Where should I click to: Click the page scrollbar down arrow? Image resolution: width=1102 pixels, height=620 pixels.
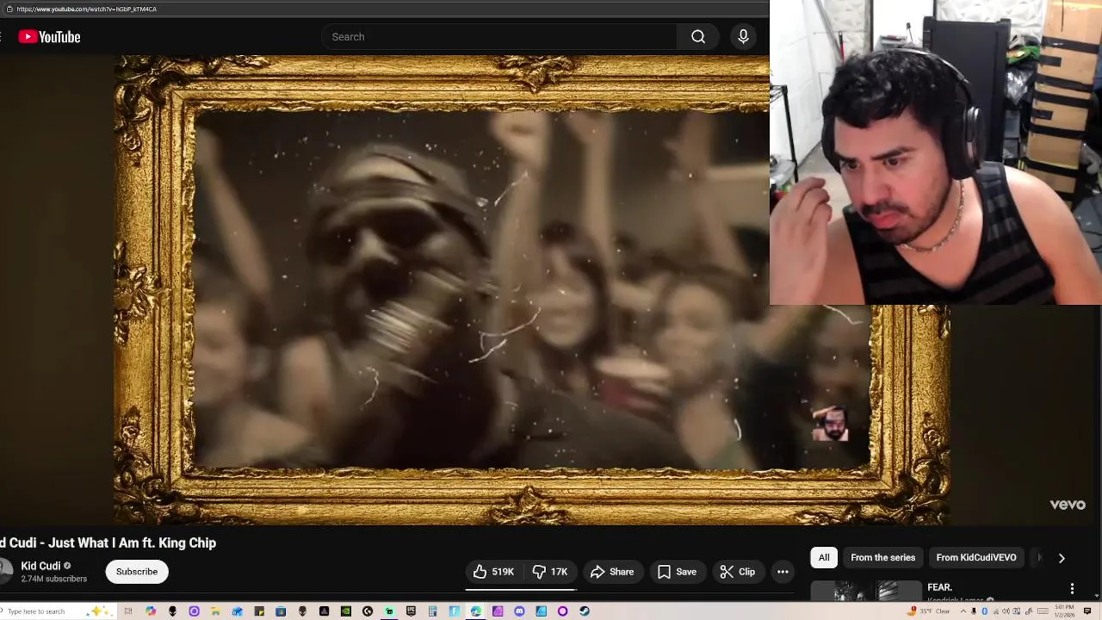[x=1098, y=598]
